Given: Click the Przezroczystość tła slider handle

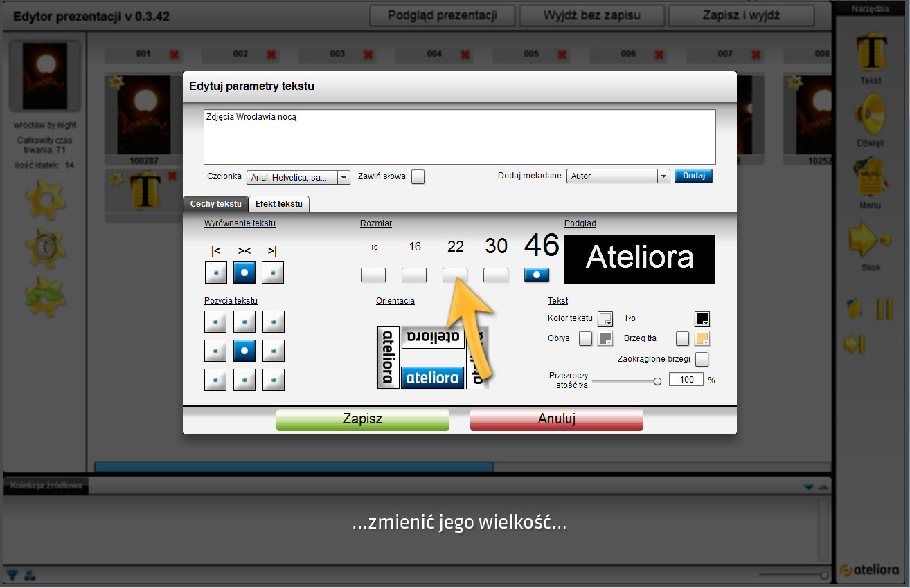Looking at the screenshot, I should pos(657,380).
